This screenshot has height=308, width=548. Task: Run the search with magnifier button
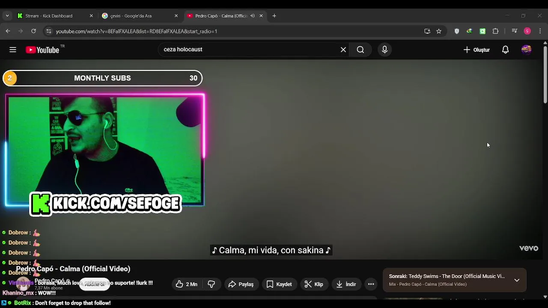[360, 50]
